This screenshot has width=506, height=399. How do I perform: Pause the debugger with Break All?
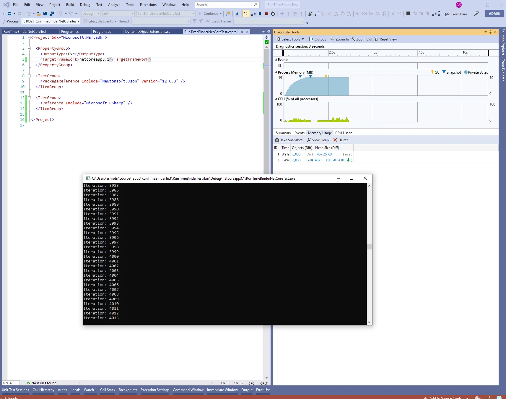tap(260, 14)
